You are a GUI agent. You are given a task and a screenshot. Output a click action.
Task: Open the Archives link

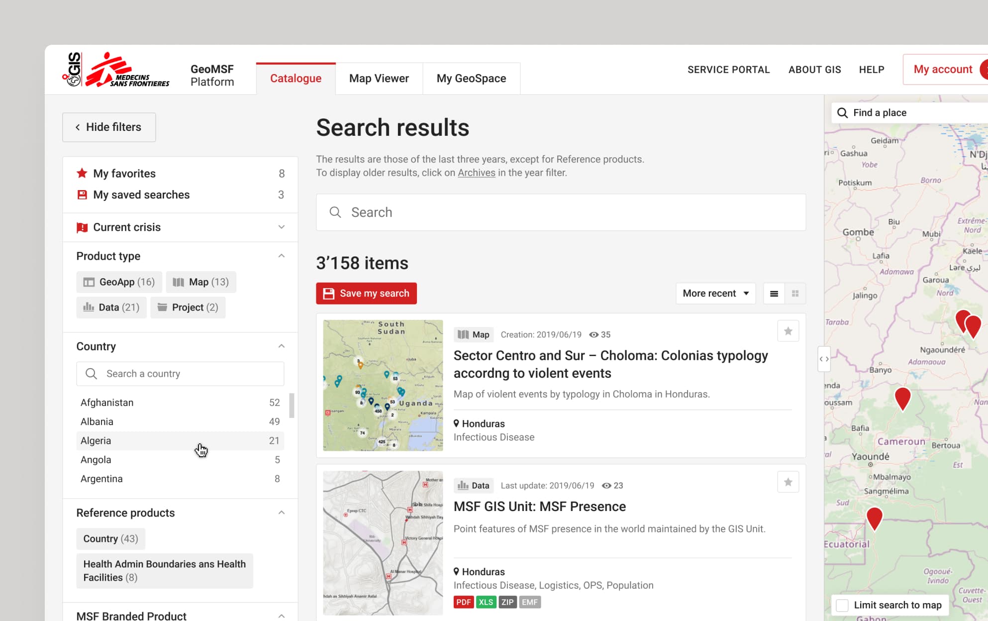pyautogui.click(x=476, y=173)
